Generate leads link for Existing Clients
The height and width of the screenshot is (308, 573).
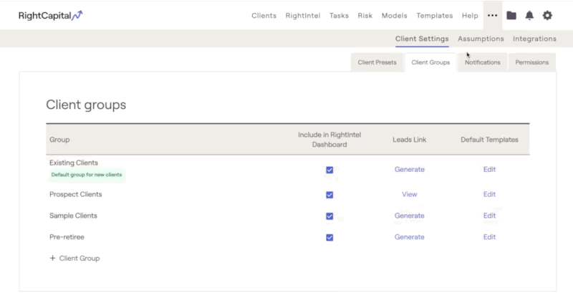pos(409,170)
